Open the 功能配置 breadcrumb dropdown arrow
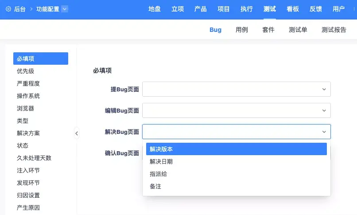Viewport: 357px width, 215px height. click(x=65, y=9)
